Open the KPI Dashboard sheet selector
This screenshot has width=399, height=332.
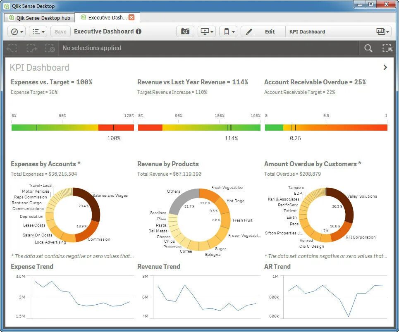click(339, 31)
